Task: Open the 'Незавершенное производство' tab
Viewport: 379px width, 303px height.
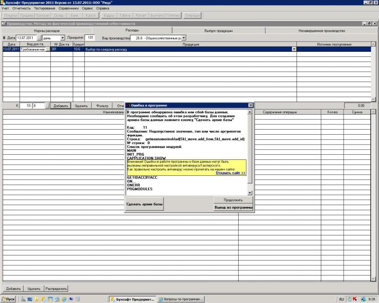Action: click(322, 31)
